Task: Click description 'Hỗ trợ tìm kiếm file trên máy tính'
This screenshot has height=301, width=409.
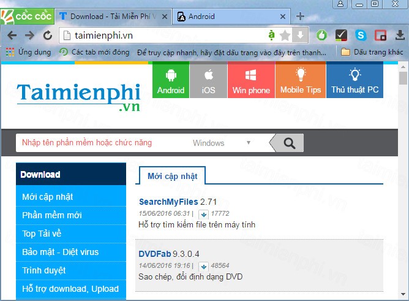Action: (197, 225)
